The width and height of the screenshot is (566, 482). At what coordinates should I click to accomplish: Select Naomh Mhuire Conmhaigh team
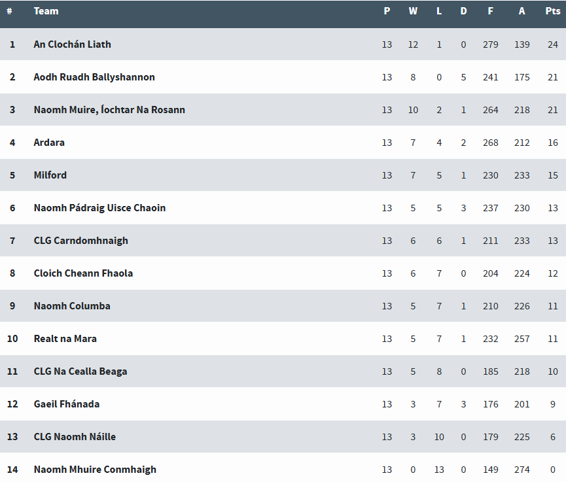coord(95,470)
